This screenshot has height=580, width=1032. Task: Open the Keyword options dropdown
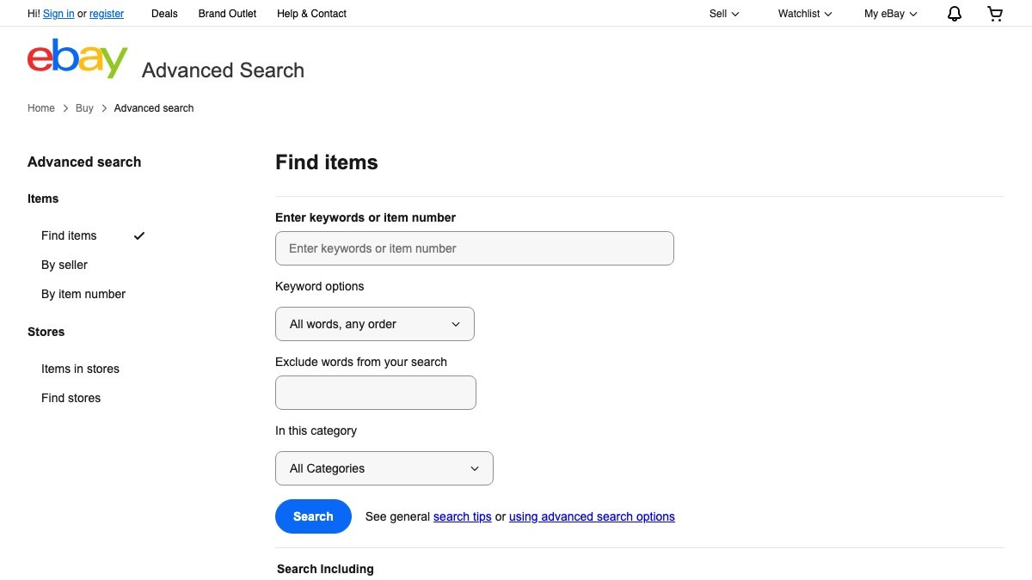375,324
